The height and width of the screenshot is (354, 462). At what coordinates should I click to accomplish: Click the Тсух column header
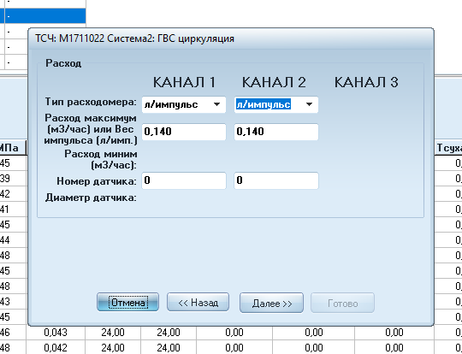pos(448,148)
